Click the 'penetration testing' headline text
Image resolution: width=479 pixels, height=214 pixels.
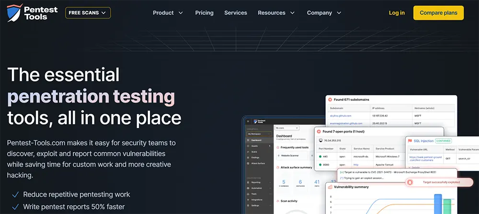(91, 96)
